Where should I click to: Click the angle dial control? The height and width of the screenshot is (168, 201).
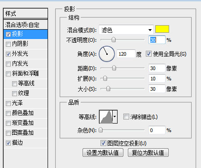[107, 54]
